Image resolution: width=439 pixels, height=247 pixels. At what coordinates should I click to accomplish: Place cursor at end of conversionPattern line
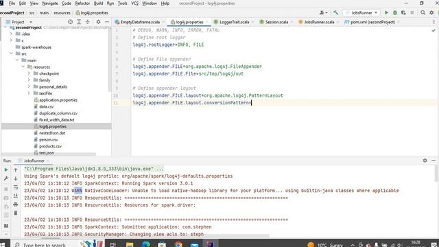click(252, 103)
